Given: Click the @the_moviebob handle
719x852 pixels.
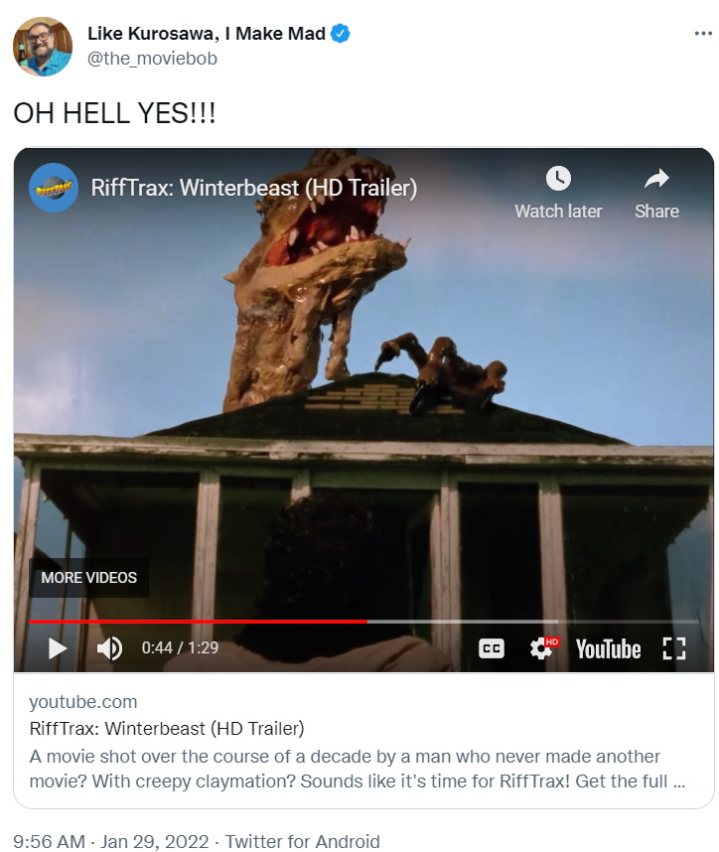Looking at the screenshot, I should point(152,59).
